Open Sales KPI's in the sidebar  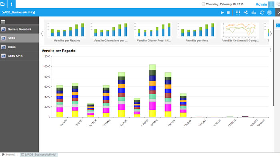pyautogui.click(x=20, y=56)
